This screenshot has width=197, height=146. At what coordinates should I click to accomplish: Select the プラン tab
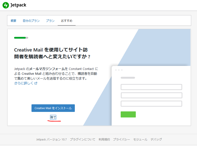[50, 21]
